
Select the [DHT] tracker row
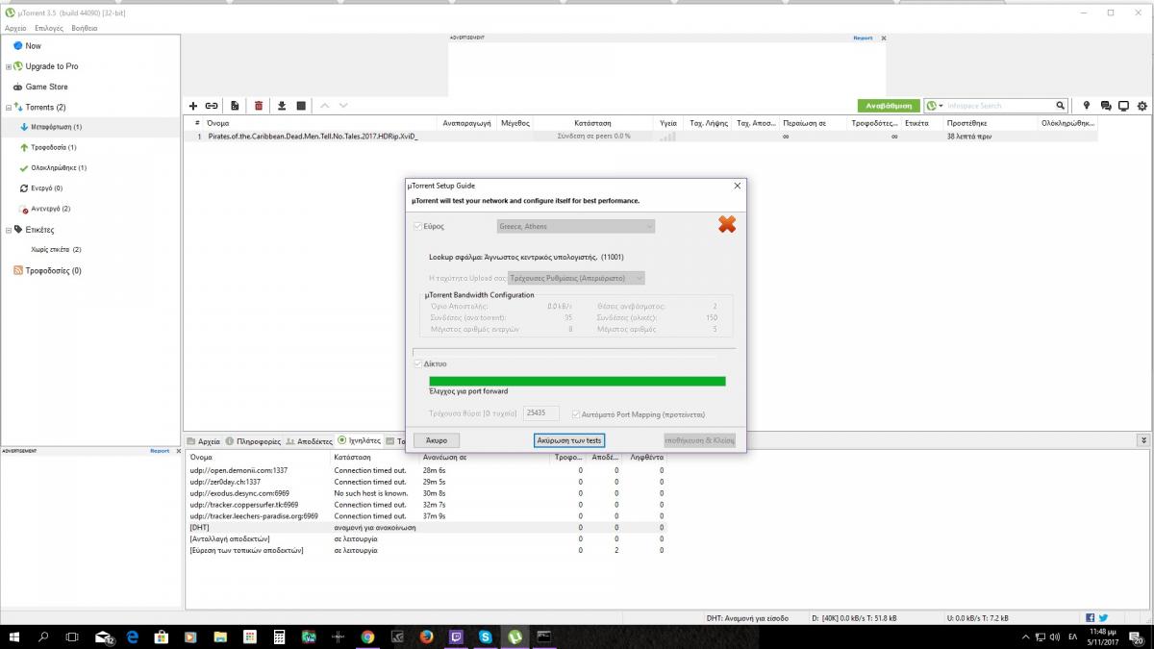(425, 527)
